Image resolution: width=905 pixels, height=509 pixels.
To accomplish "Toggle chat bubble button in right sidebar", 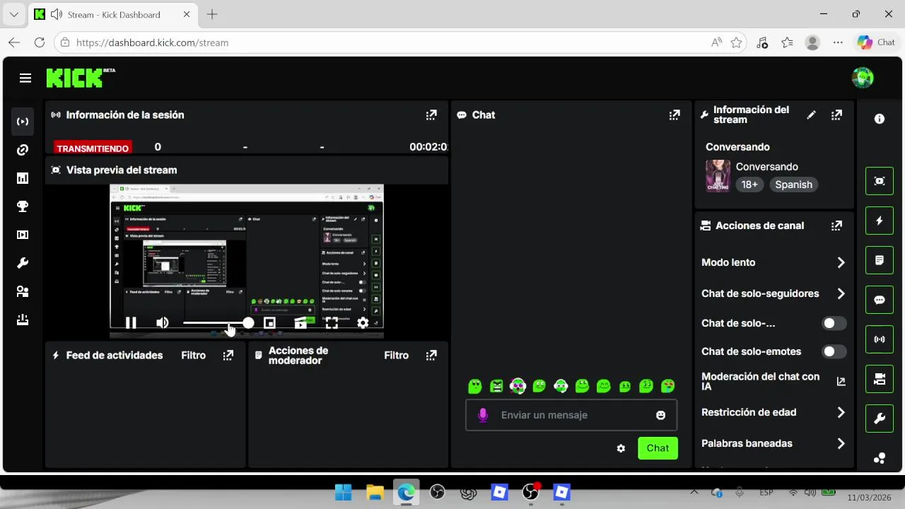I will [880, 300].
